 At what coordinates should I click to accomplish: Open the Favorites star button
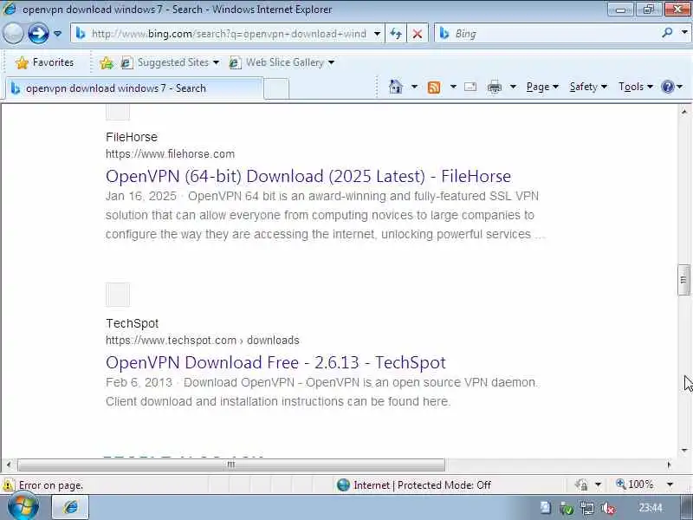tap(45, 62)
